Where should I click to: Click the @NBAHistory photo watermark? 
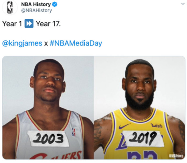[176, 156]
